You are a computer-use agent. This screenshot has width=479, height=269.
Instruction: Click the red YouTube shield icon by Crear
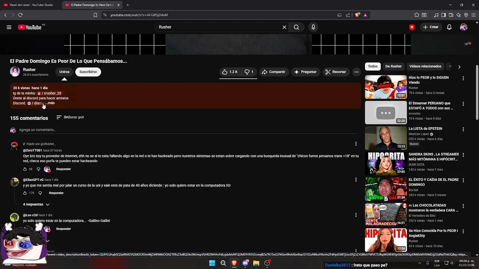412,27
